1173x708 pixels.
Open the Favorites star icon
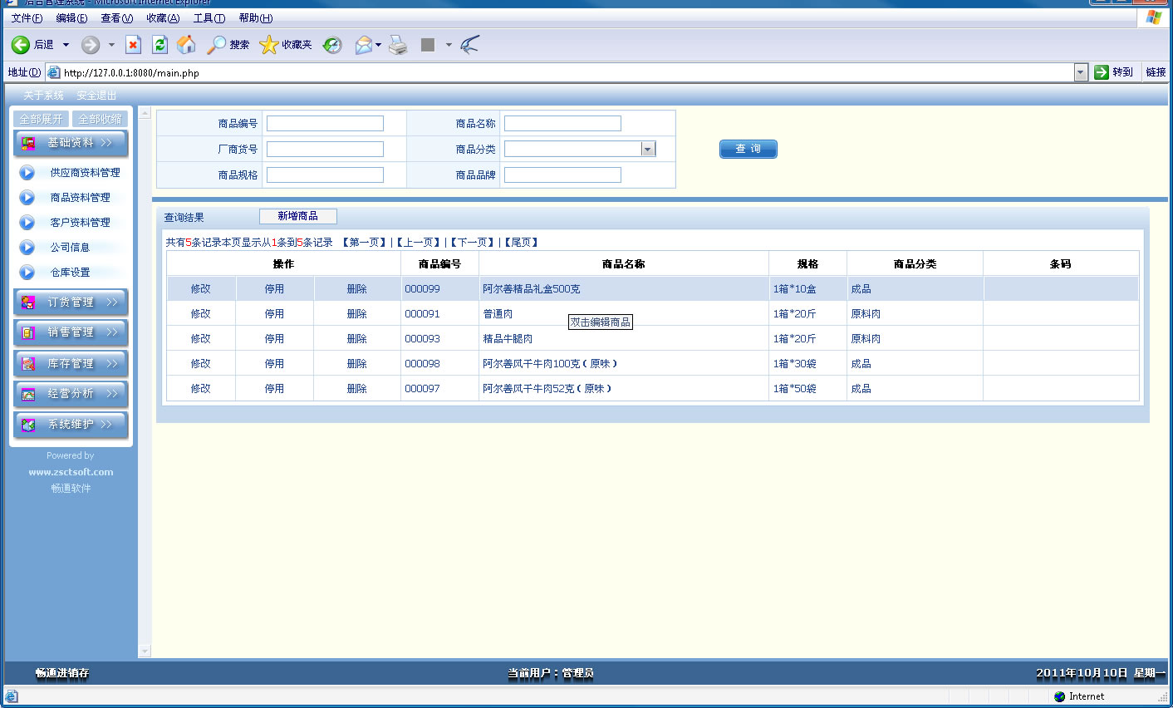pos(268,45)
